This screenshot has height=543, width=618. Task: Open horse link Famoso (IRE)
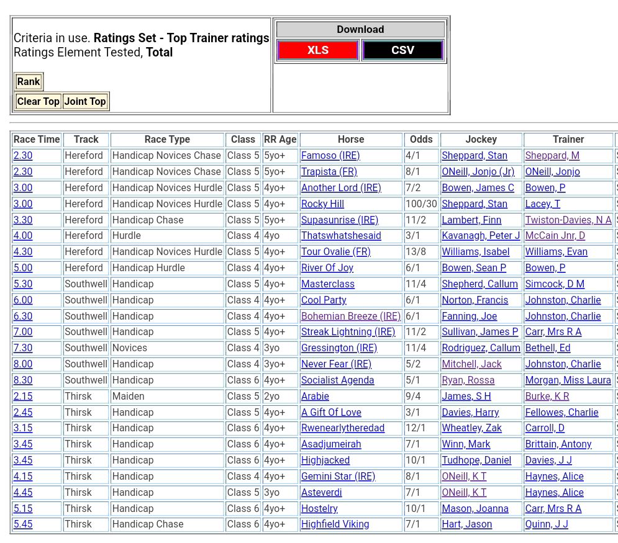[330, 156]
